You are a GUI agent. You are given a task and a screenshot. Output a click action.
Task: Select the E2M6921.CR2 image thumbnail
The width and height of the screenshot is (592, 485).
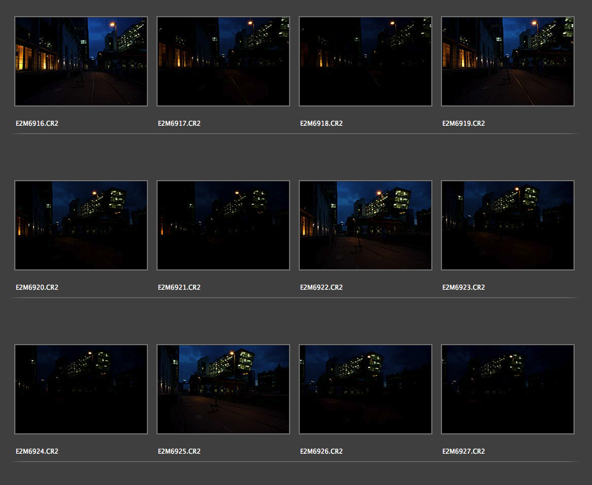tap(223, 225)
